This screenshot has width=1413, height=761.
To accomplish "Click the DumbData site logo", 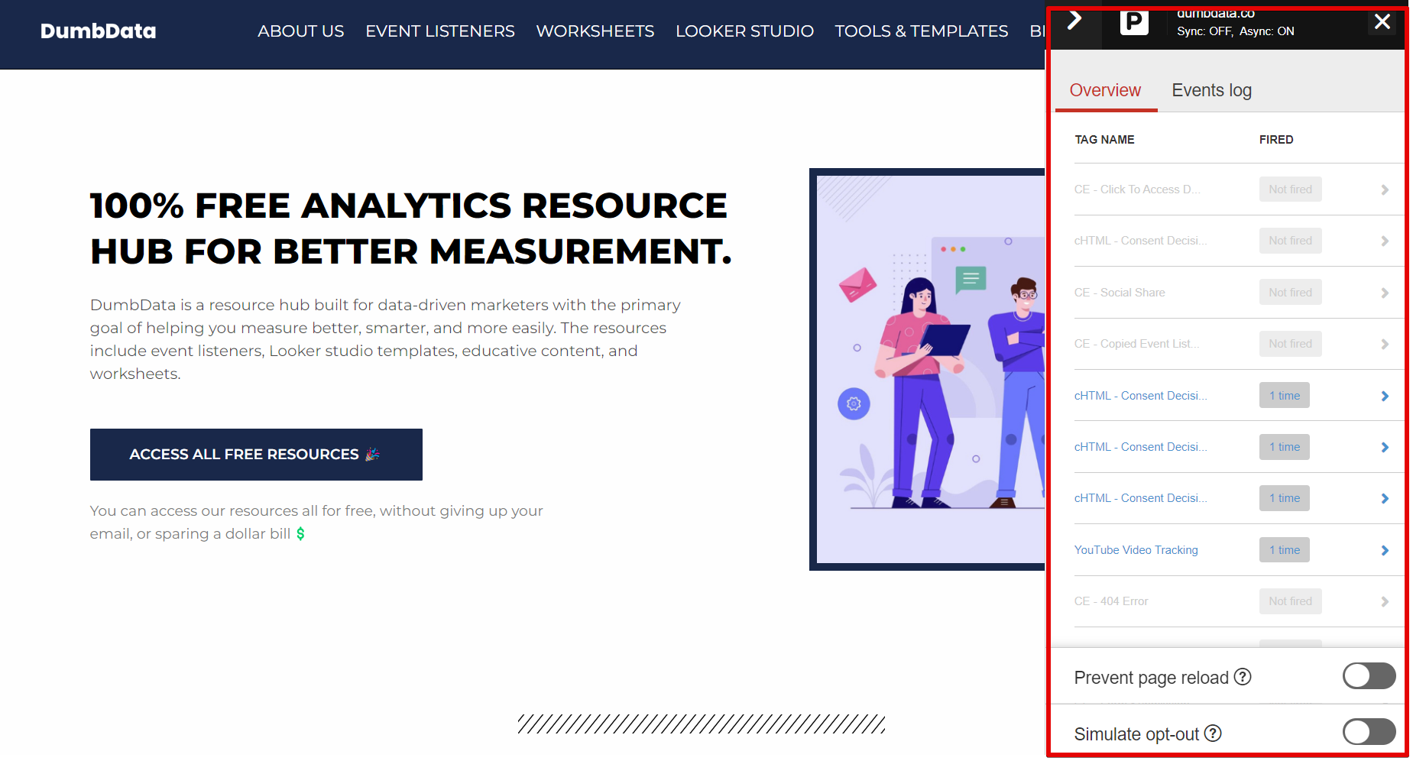I will coord(98,31).
